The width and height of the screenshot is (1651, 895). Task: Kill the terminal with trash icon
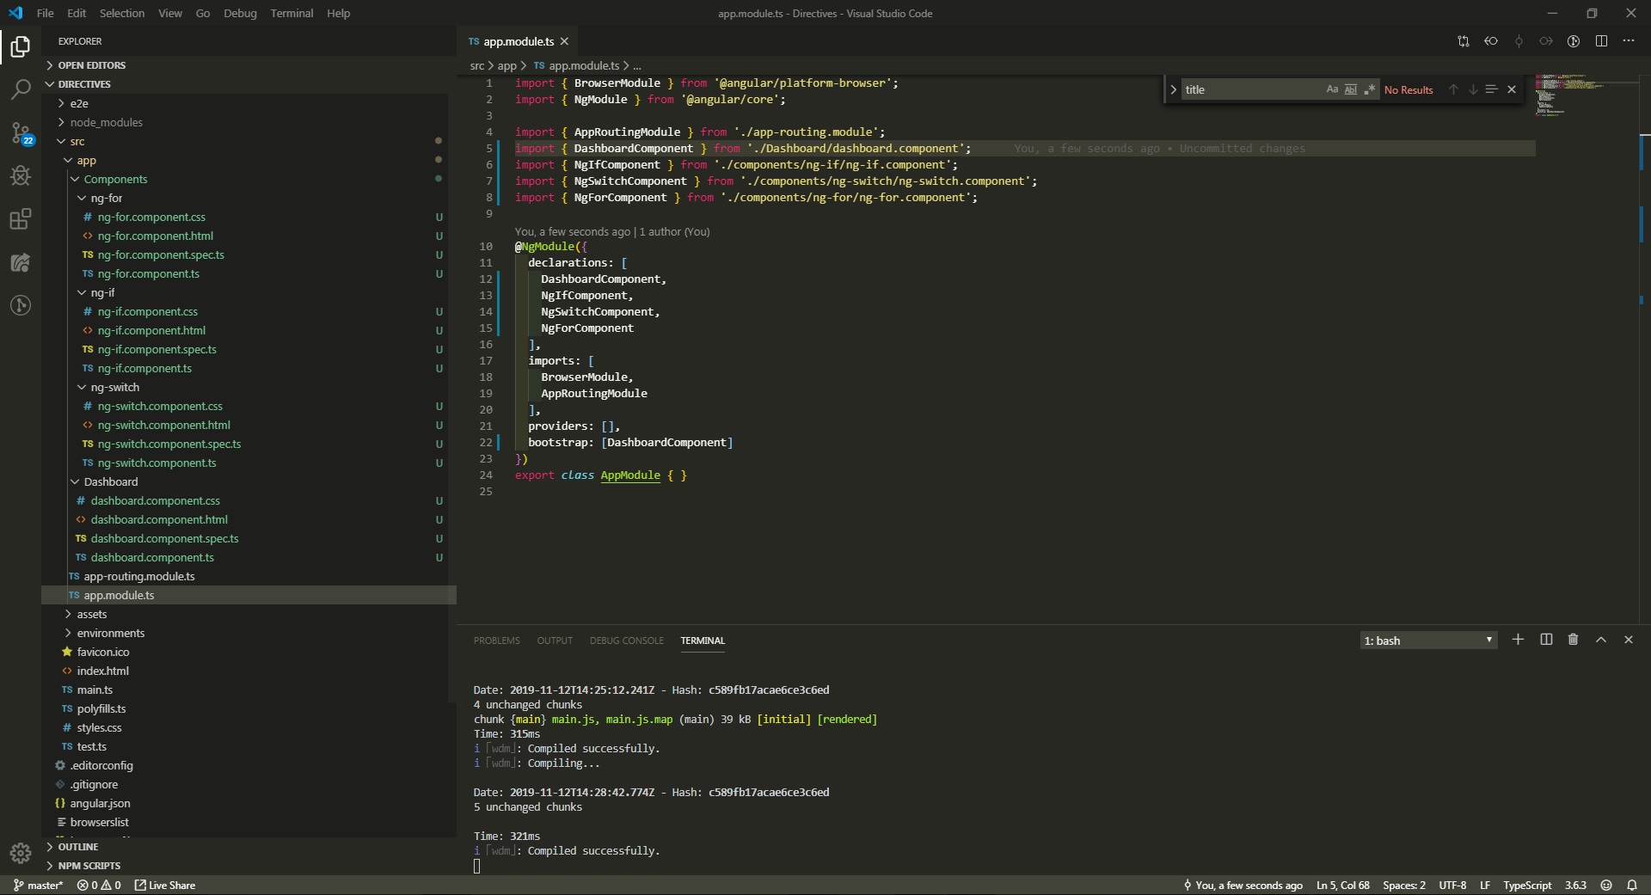pos(1574,640)
